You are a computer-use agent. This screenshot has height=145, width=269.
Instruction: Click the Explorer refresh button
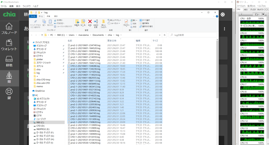click(x=164, y=35)
